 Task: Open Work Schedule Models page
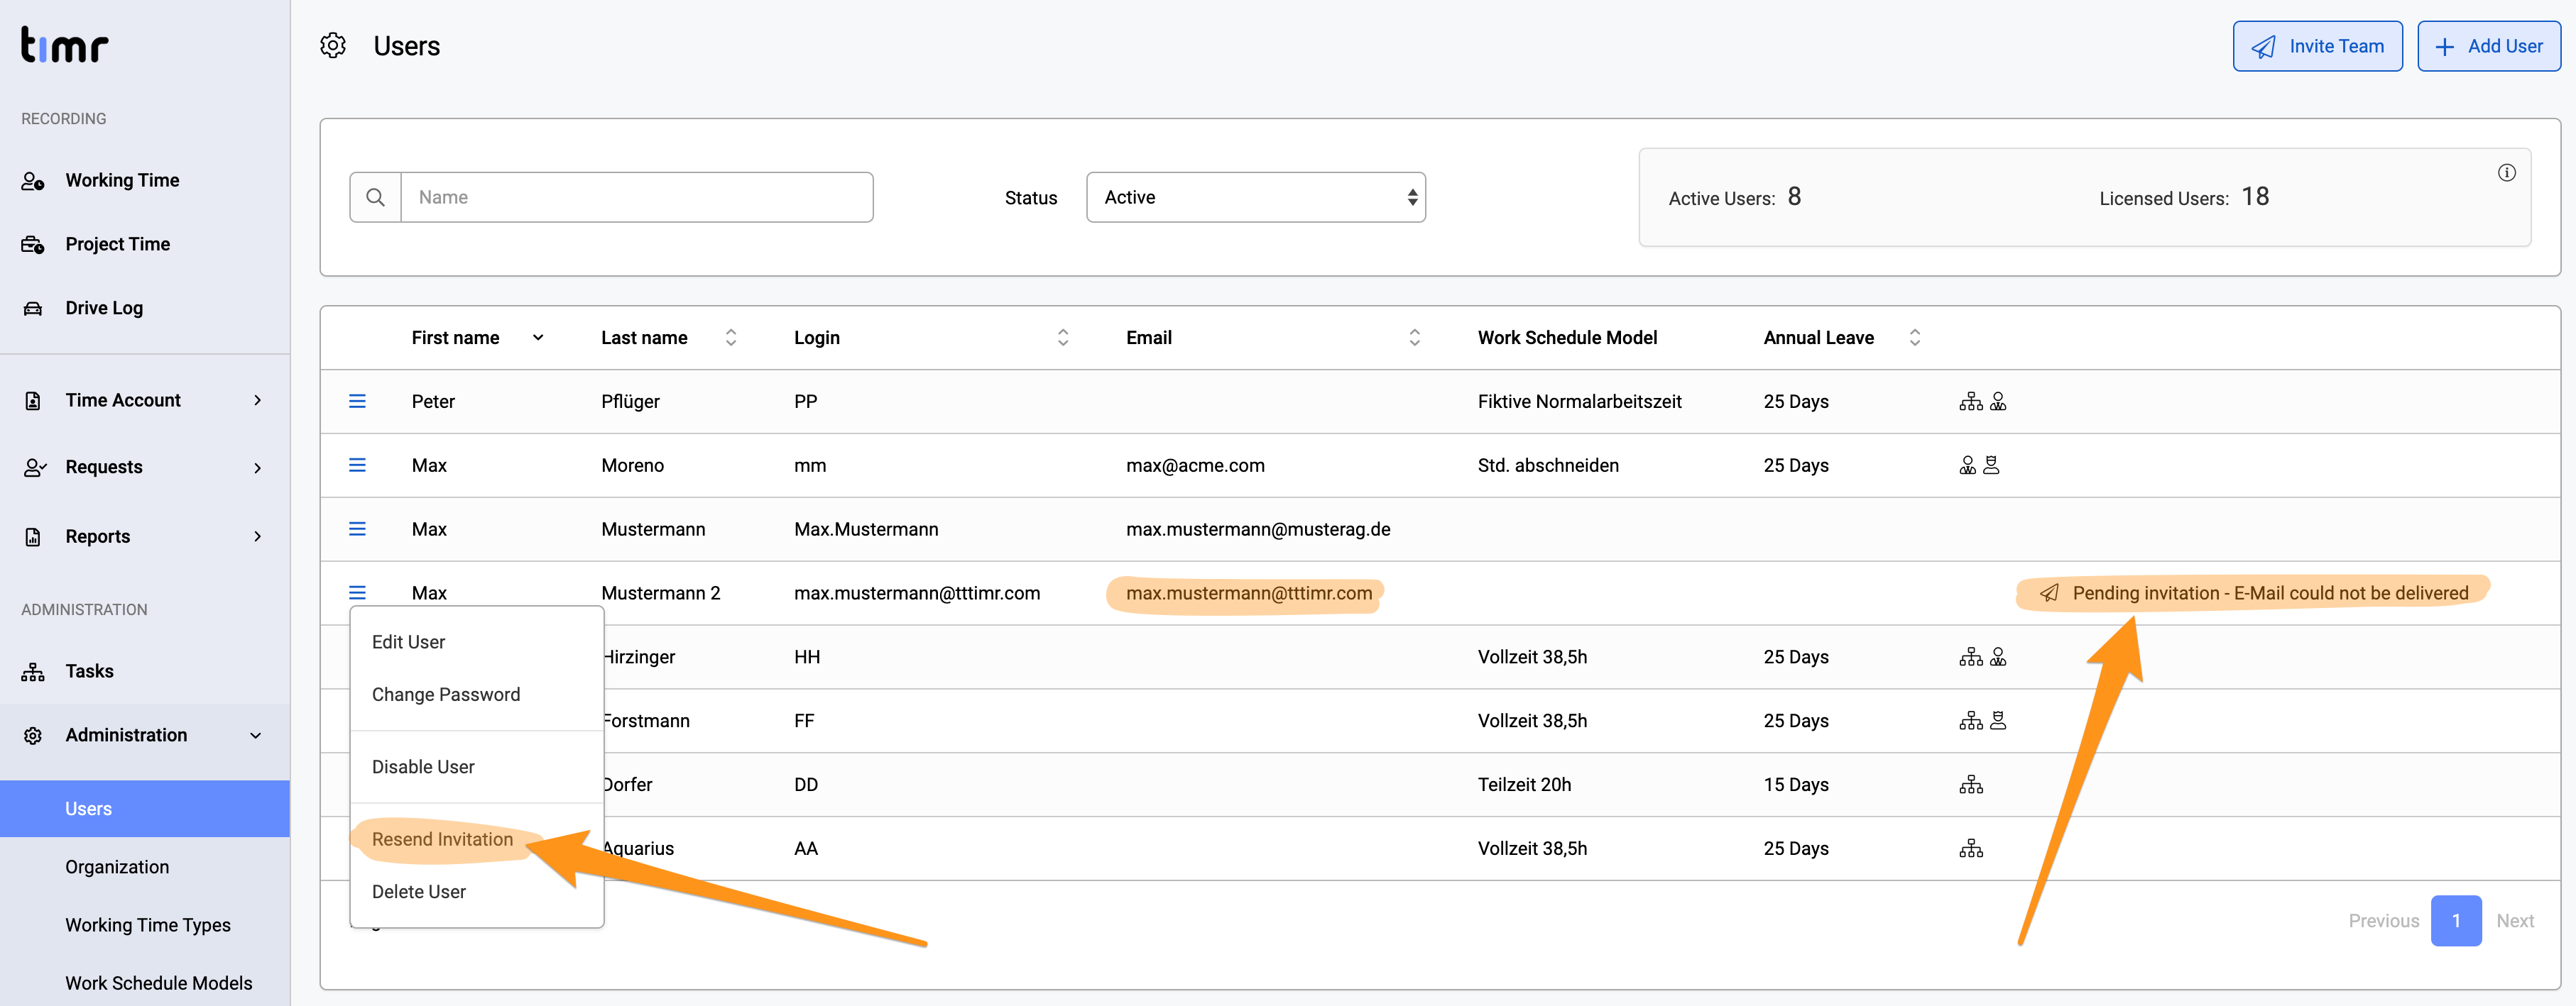159,983
